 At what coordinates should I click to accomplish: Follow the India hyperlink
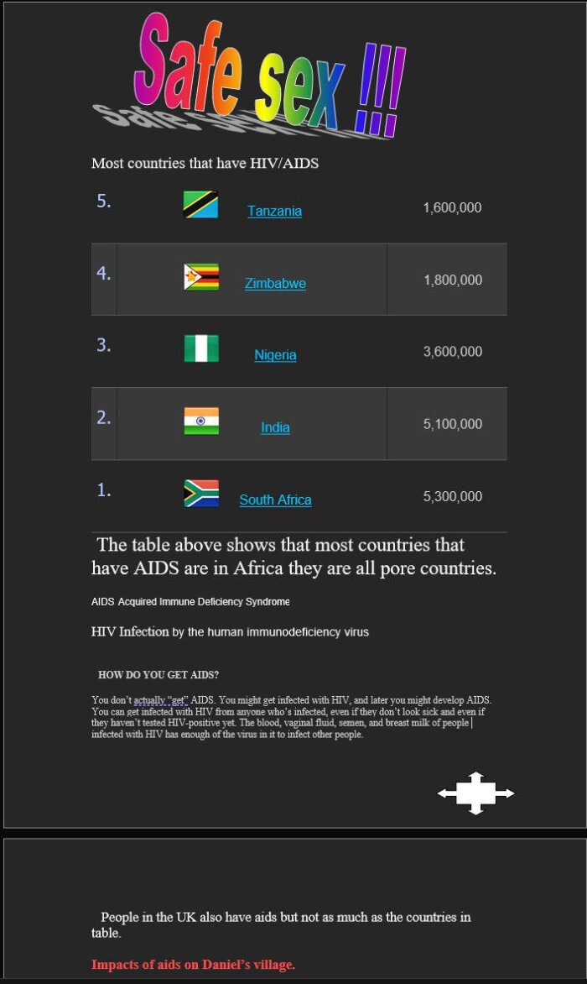click(x=275, y=427)
